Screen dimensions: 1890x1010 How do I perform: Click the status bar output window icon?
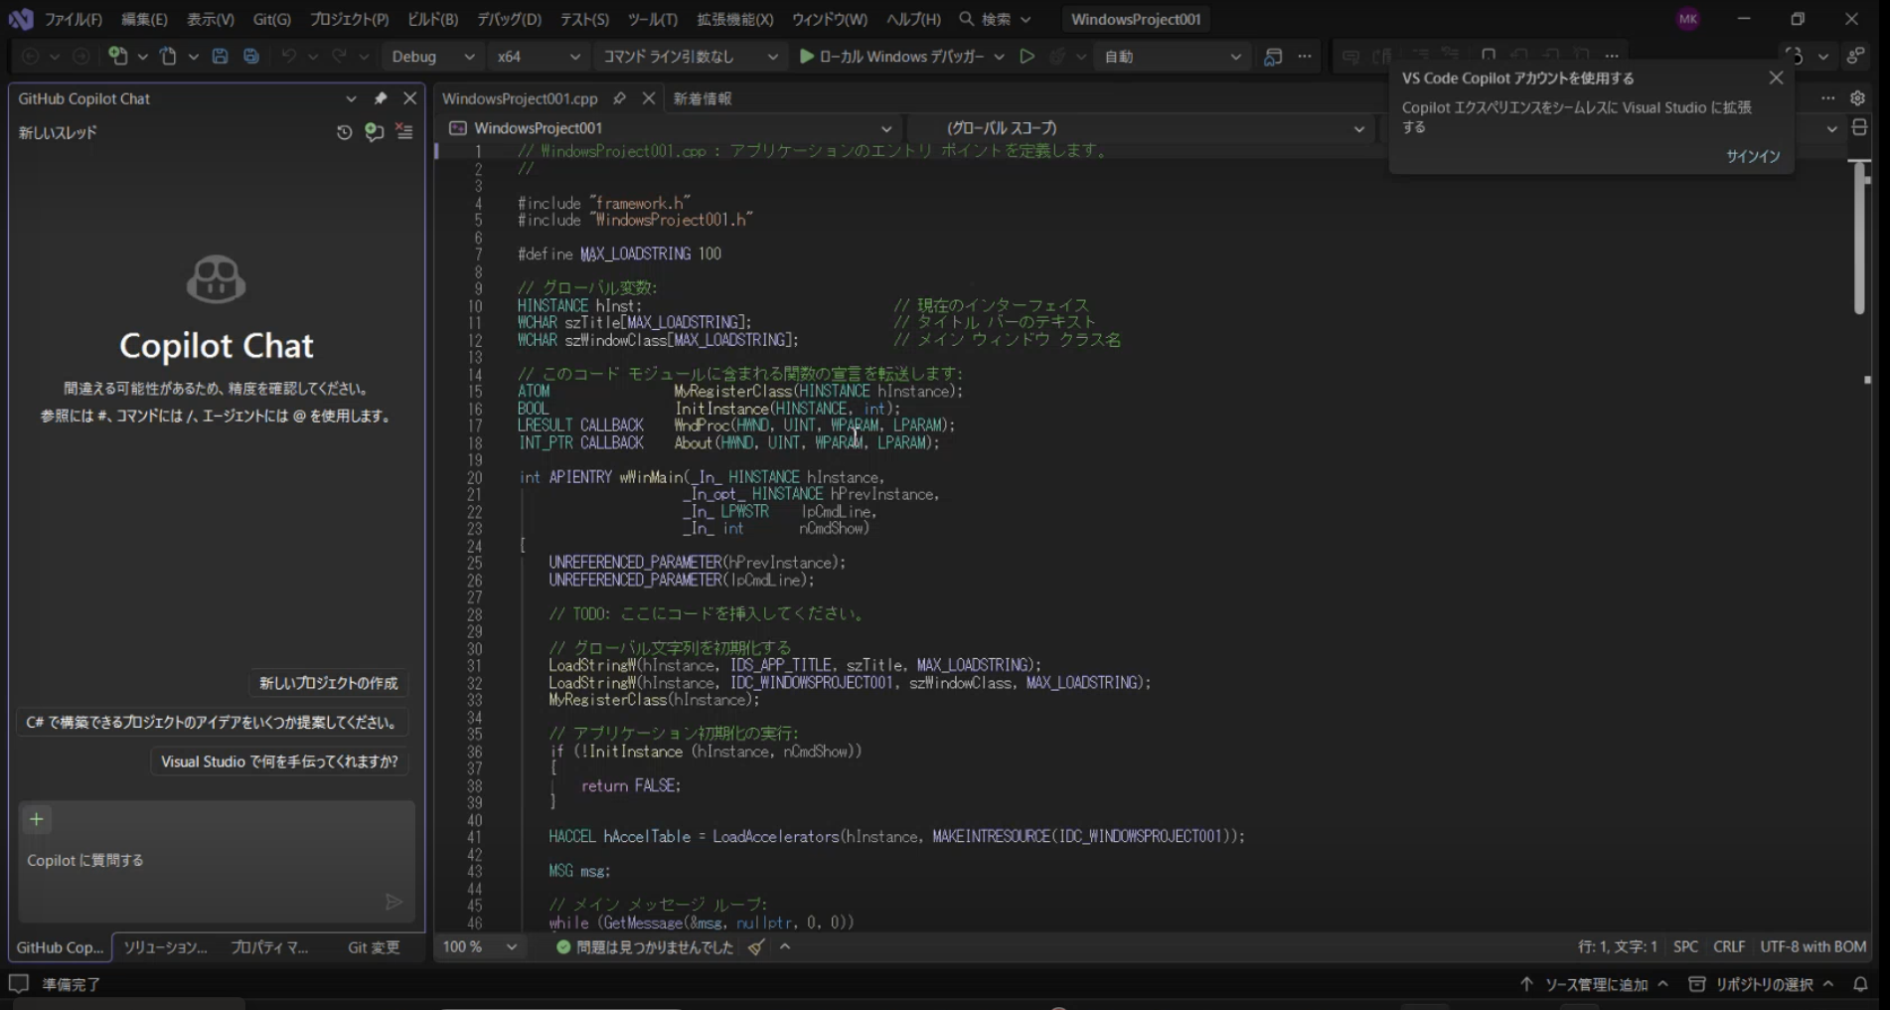tap(19, 984)
